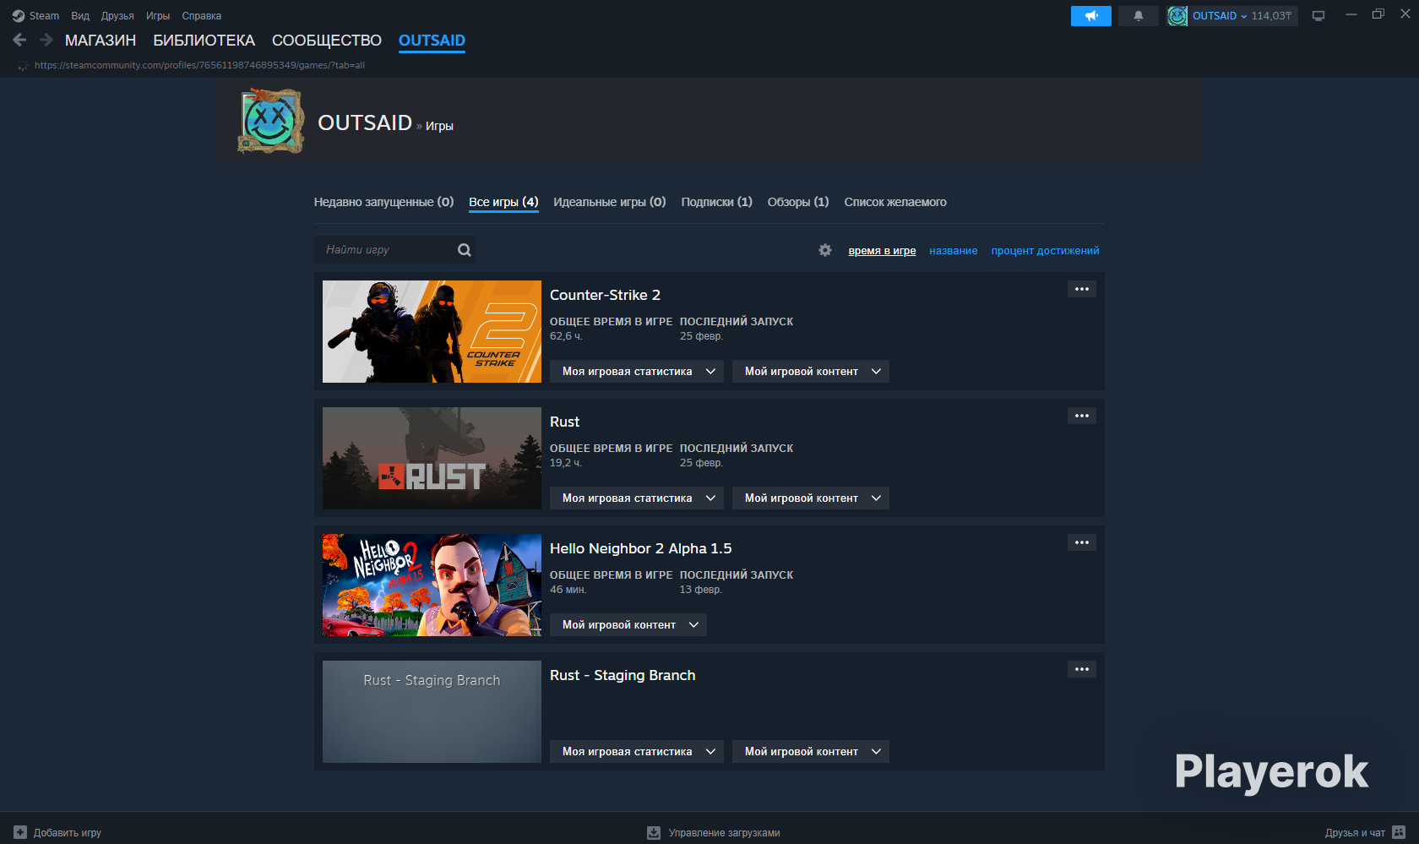Open the notifications bell

1139,16
